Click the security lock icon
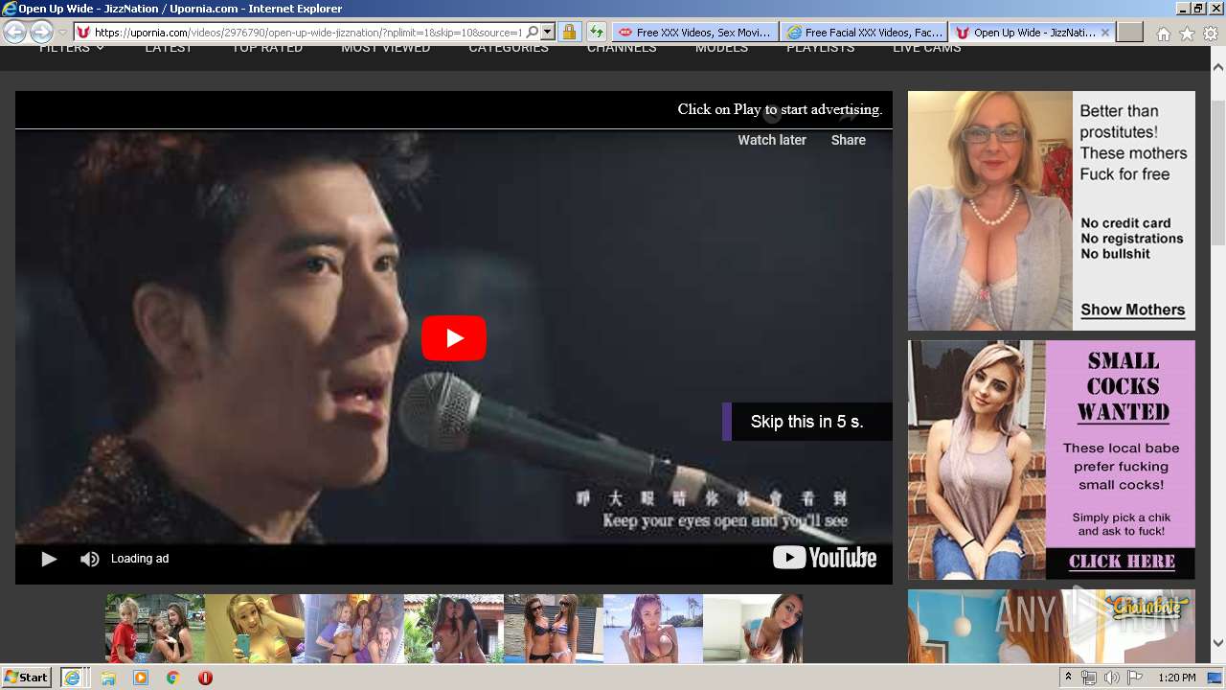The image size is (1226, 690). [569, 32]
